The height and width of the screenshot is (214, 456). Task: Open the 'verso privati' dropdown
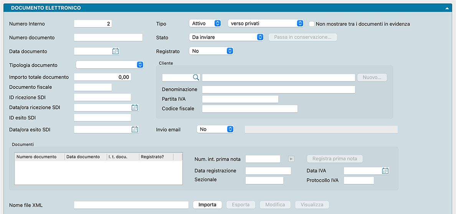point(266,23)
